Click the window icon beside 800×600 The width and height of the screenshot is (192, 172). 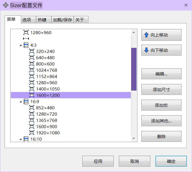click(32, 64)
